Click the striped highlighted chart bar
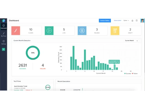The width and height of the screenshot is (145, 109). (115, 67)
